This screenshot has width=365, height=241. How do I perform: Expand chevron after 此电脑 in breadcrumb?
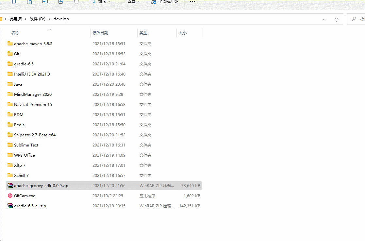point(25,19)
